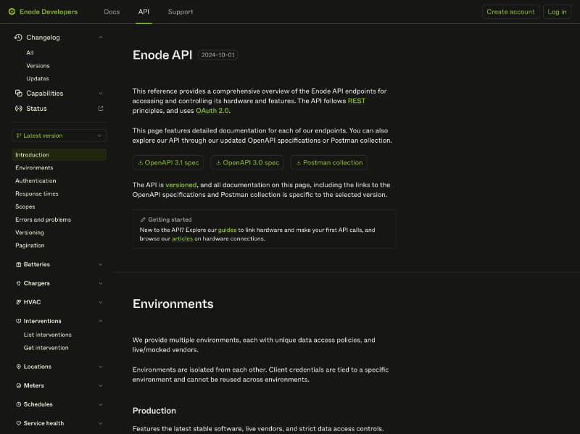Open List interventions item

click(x=48, y=335)
